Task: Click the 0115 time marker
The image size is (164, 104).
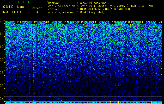Action: (81, 22)
